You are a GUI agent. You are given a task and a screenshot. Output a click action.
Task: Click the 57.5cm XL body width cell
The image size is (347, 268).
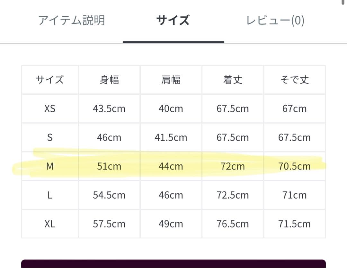tap(109, 224)
